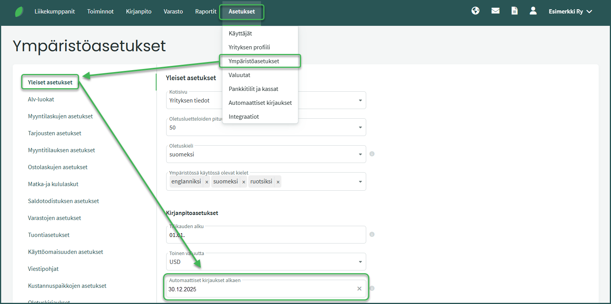Open Viestipohjat in the sidebar
The width and height of the screenshot is (611, 304).
pyautogui.click(x=43, y=269)
